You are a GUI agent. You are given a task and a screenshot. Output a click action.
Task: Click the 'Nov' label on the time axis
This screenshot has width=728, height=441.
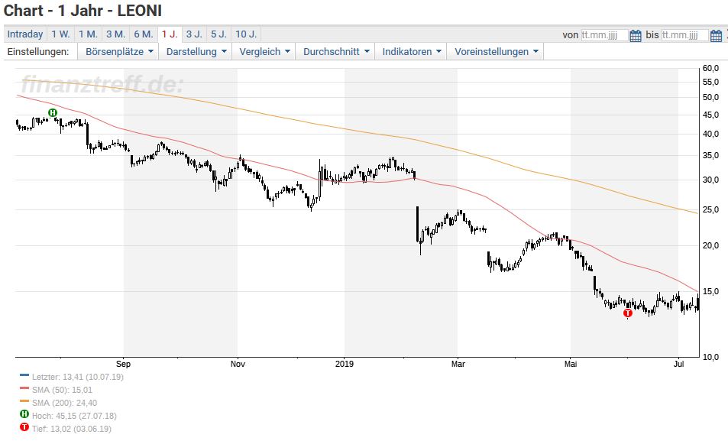(x=238, y=364)
